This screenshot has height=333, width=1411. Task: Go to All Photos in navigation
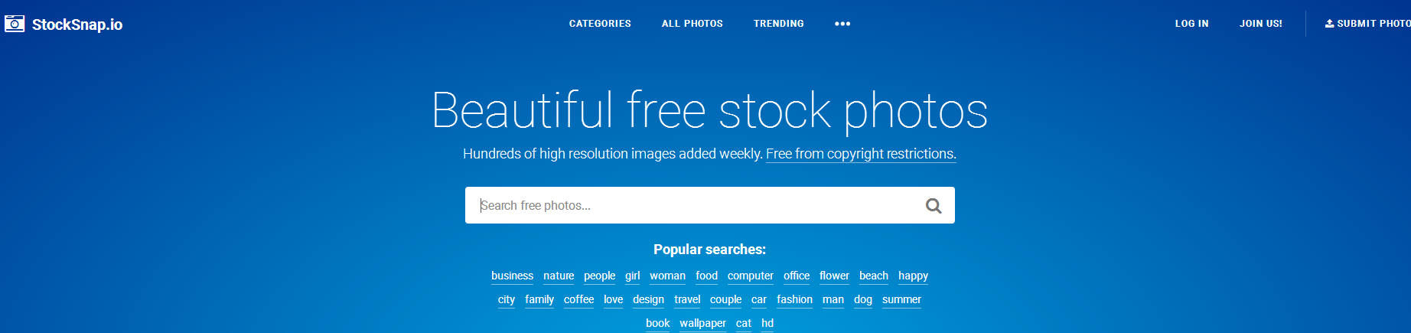(x=692, y=24)
